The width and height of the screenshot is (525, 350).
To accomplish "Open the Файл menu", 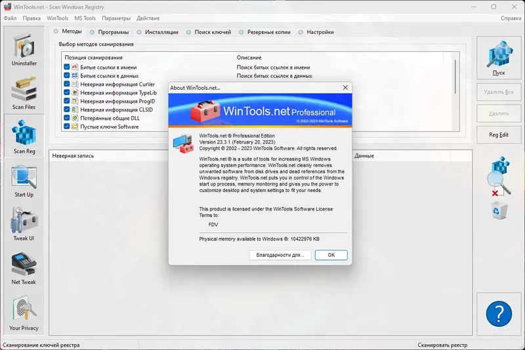I will point(10,18).
